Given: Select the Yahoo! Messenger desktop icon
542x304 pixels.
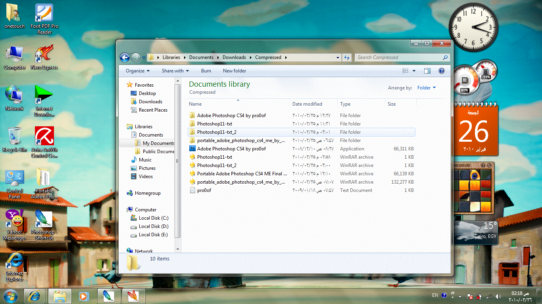Looking at the screenshot, I should click(x=15, y=225).
